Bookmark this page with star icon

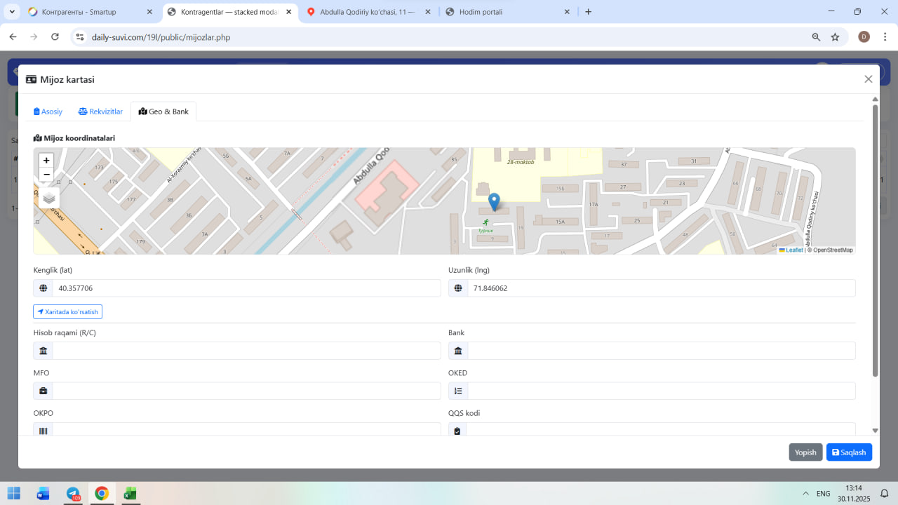(835, 37)
